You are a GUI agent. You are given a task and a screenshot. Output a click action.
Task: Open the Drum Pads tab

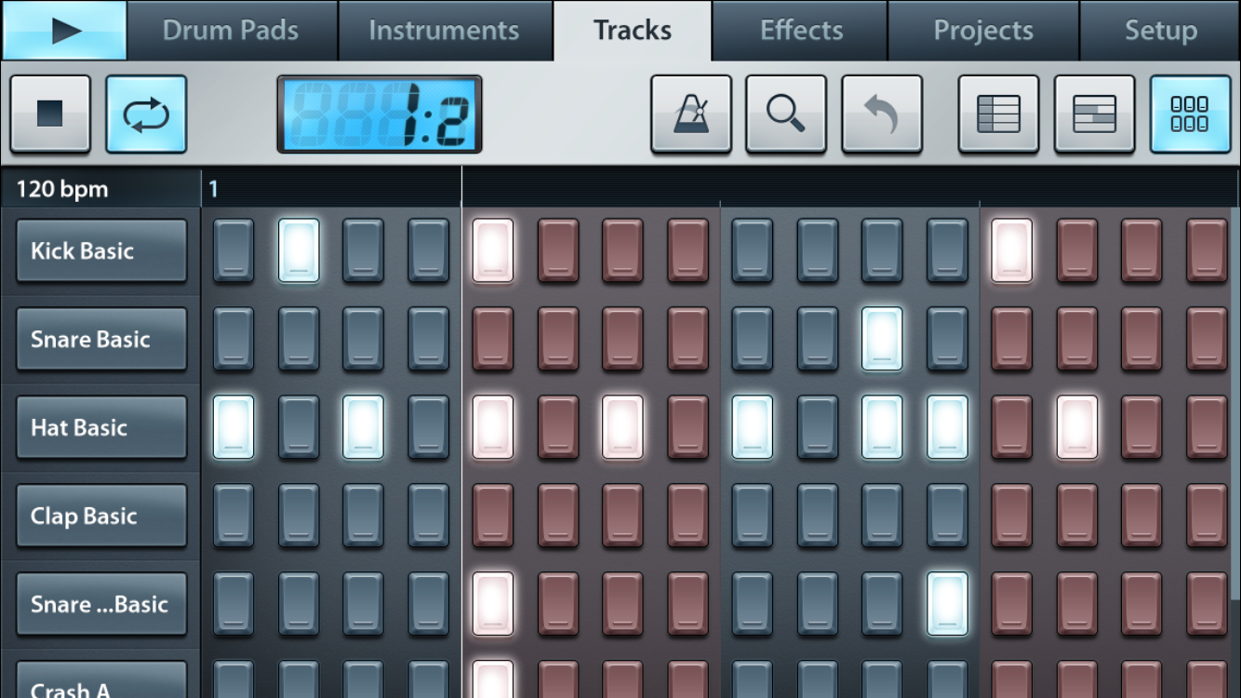[x=231, y=31]
